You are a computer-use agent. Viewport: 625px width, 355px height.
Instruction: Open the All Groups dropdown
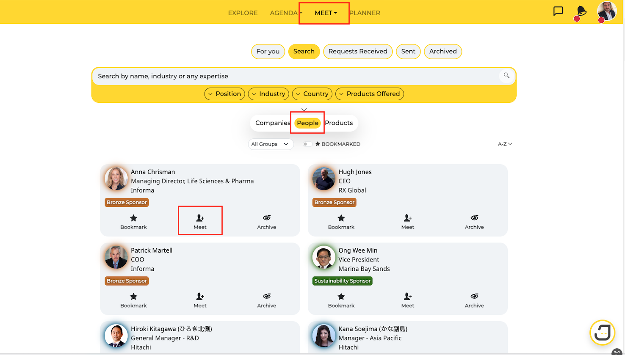tap(271, 144)
